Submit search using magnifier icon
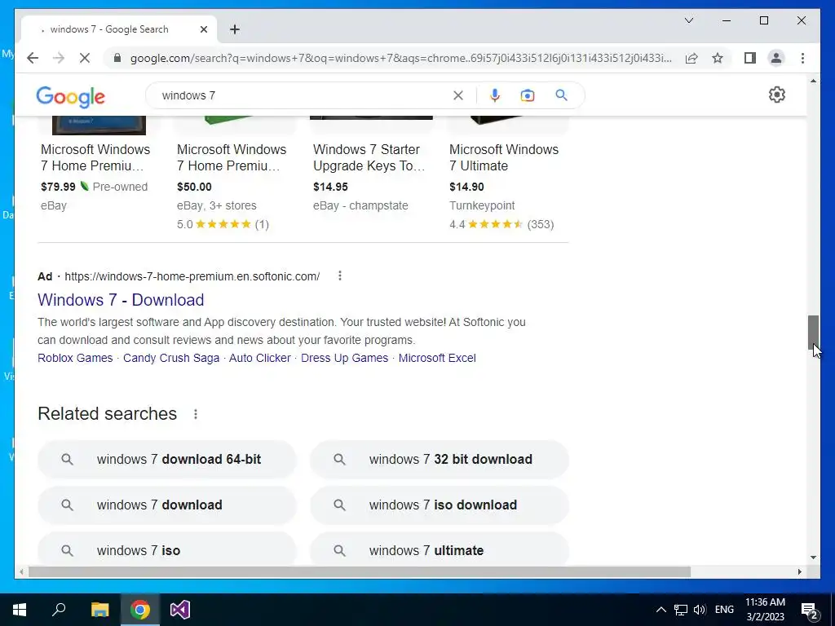The height and width of the screenshot is (626, 835). point(561,95)
